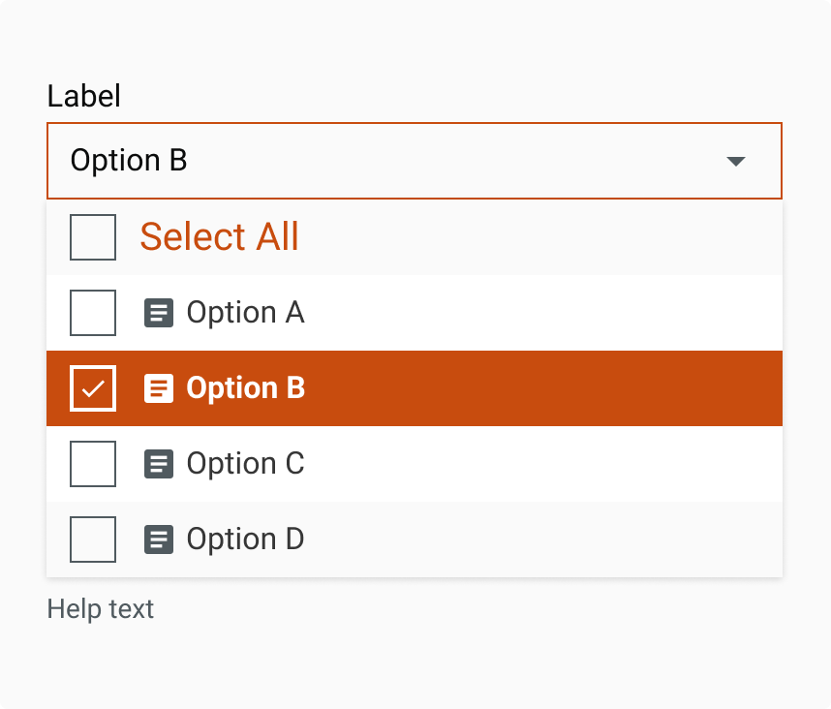Click the selected value text 'Option B' in field
Viewport: 831px width, 709px height.
(x=129, y=161)
